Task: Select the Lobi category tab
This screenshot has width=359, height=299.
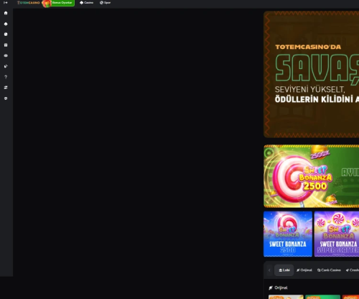Action: (x=284, y=270)
